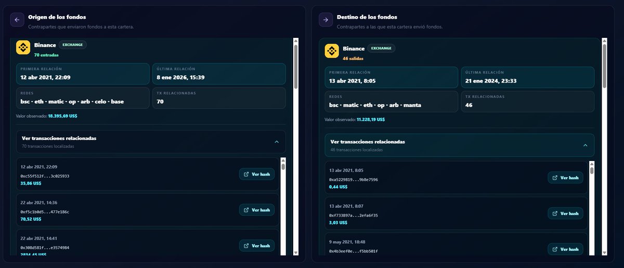Viewport: 624px width, 268px height.
Task: Click the Binance logo in Destino panel
Action: (332, 51)
